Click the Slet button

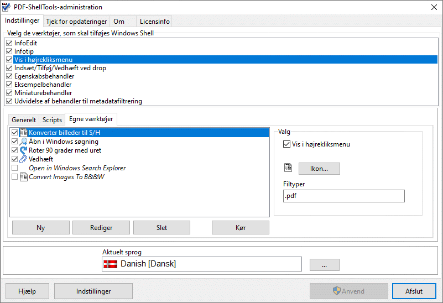point(161,228)
